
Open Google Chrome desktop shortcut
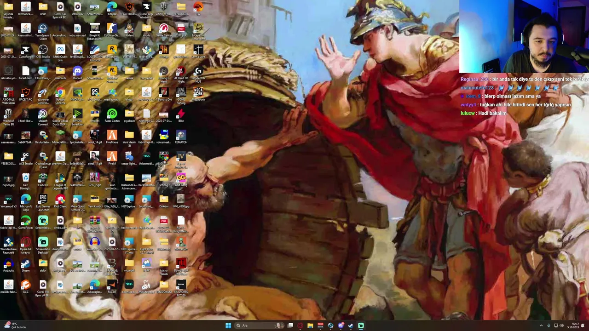60,96
